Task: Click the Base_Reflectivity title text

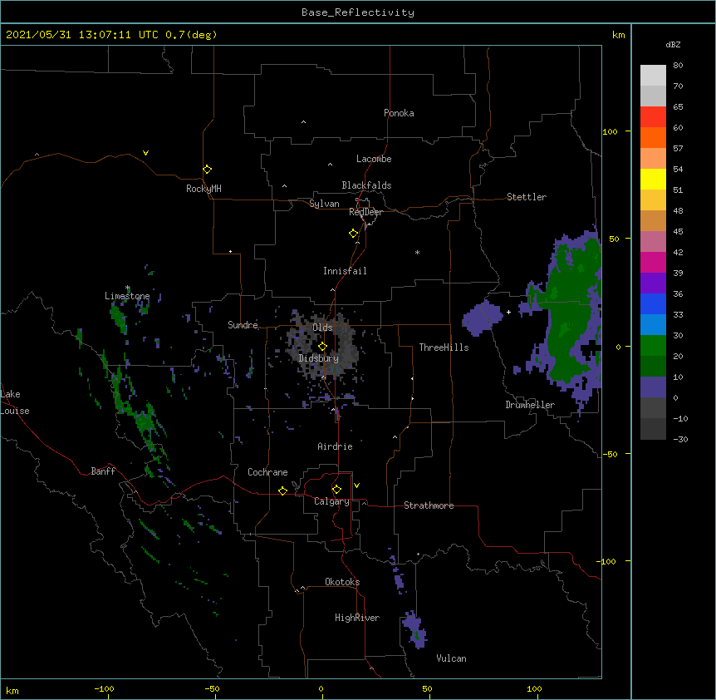Action: tap(358, 12)
